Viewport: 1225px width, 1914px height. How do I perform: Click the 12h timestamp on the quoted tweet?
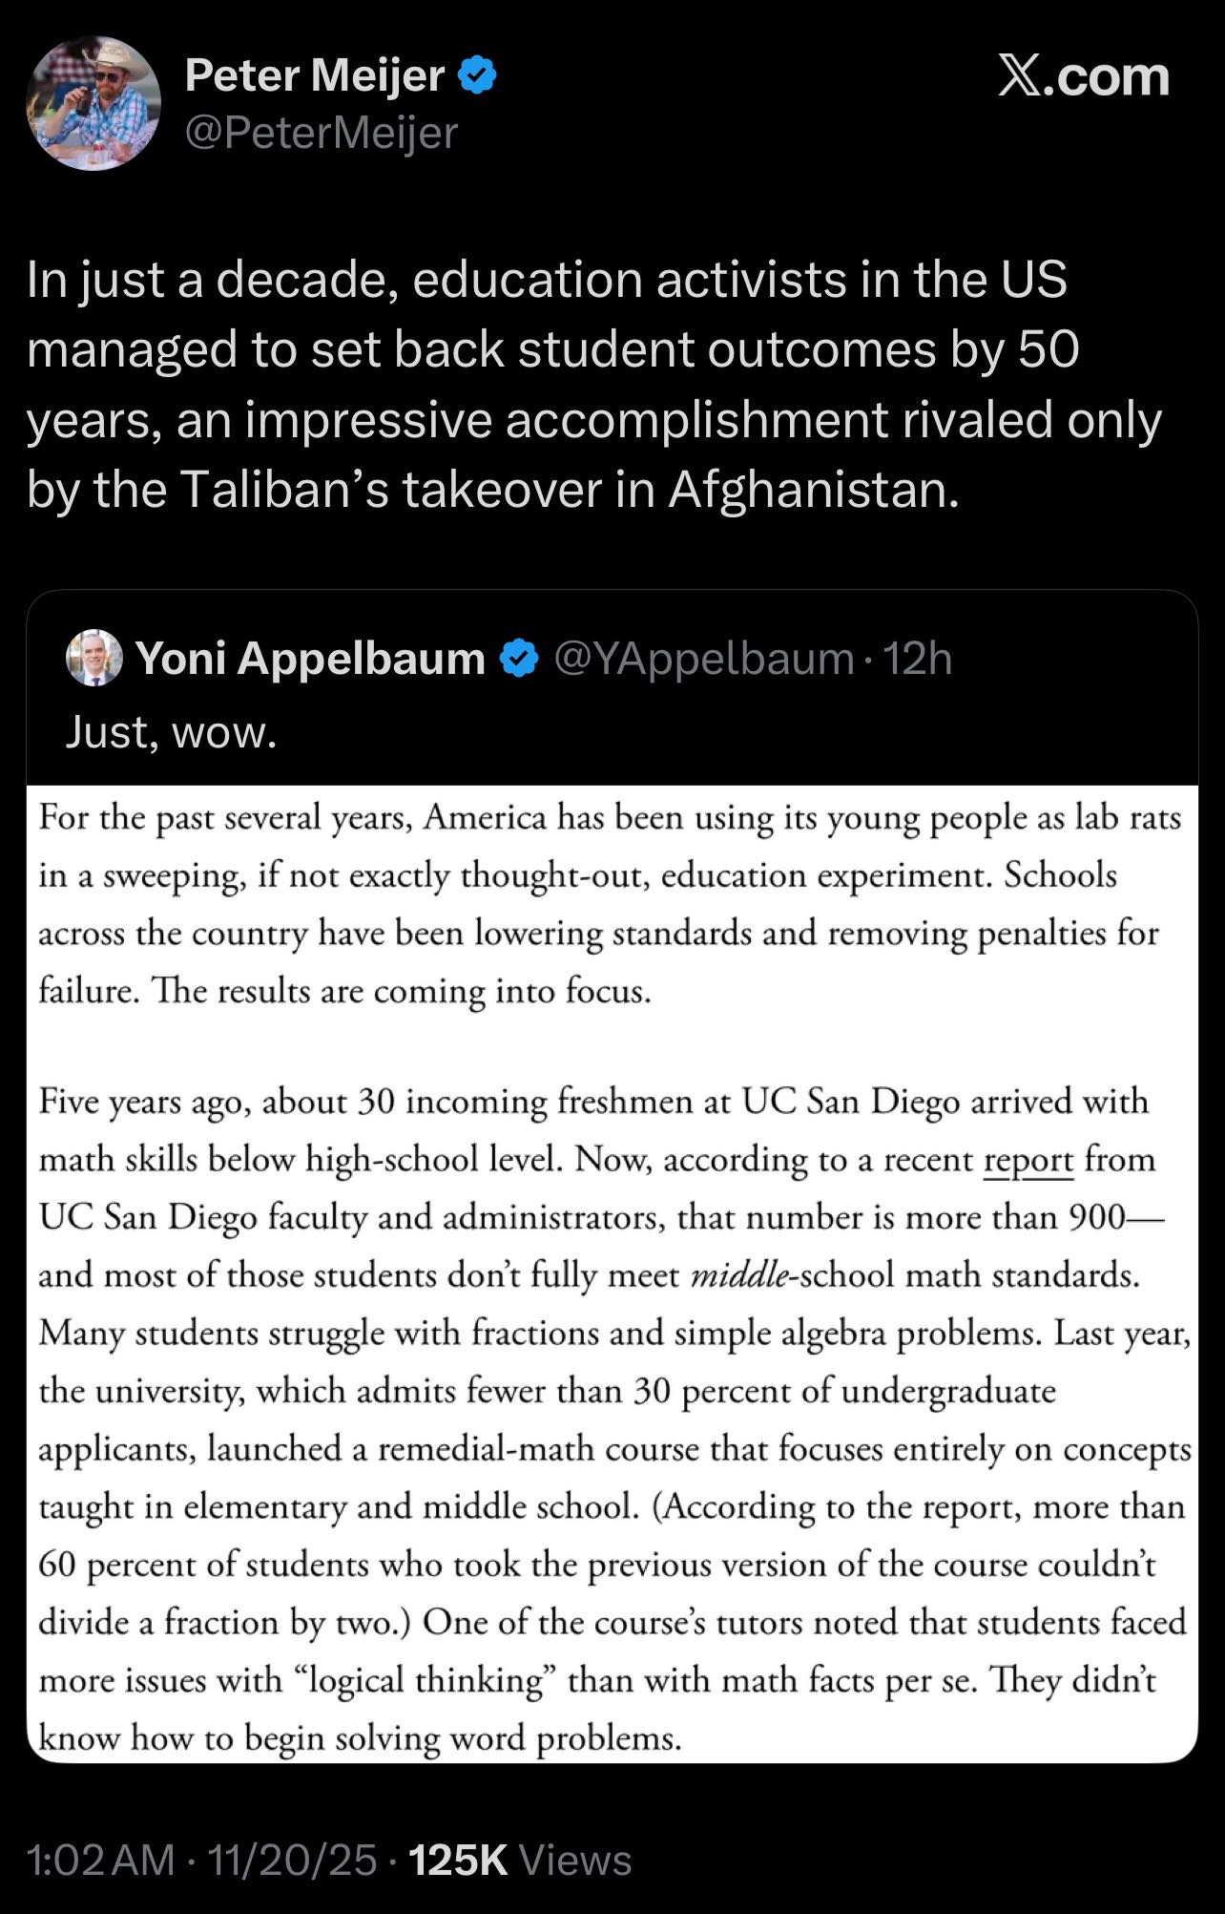(x=918, y=658)
